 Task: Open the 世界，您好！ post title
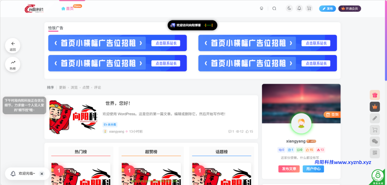click(118, 103)
